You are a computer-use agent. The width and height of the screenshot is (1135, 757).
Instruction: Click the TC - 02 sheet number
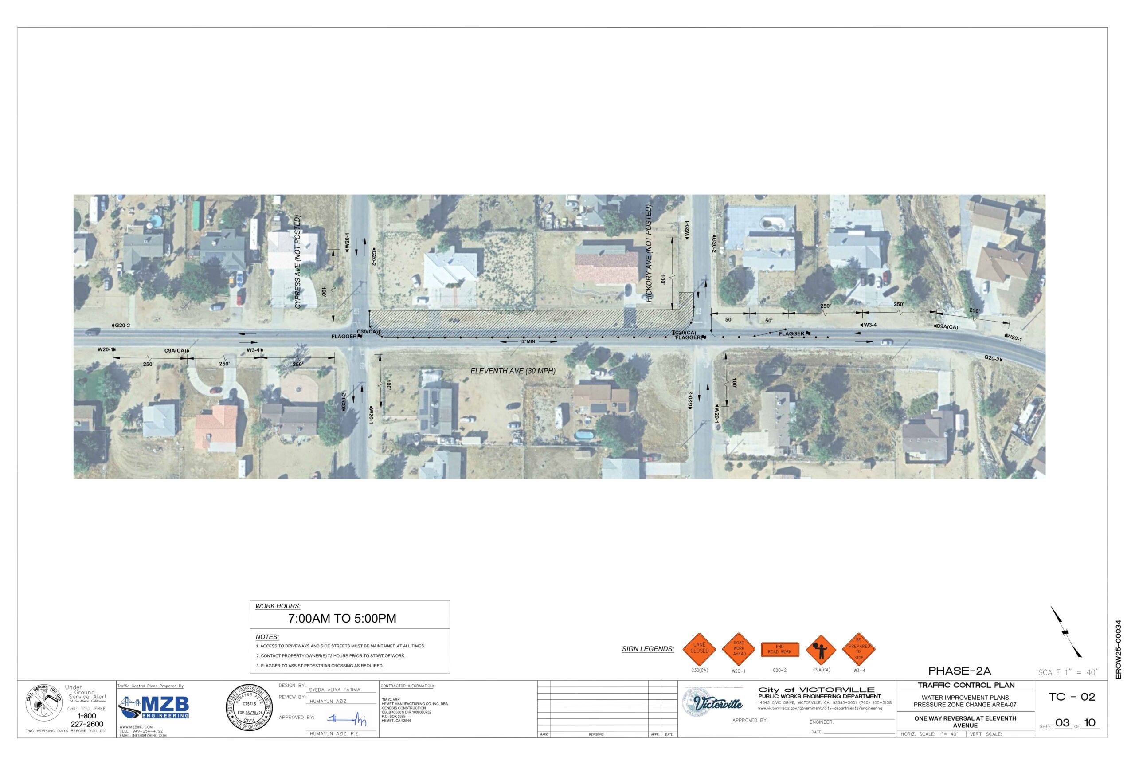coord(1072,697)
